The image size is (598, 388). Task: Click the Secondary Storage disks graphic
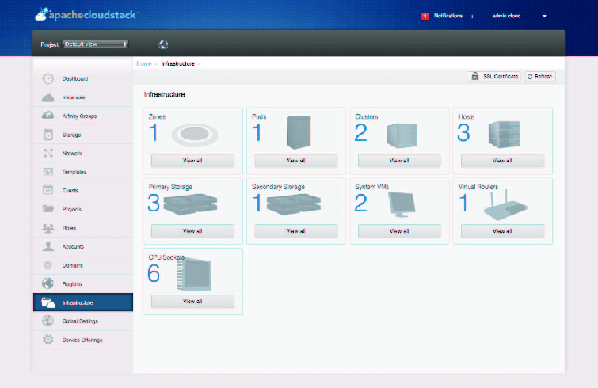point(294,204)
